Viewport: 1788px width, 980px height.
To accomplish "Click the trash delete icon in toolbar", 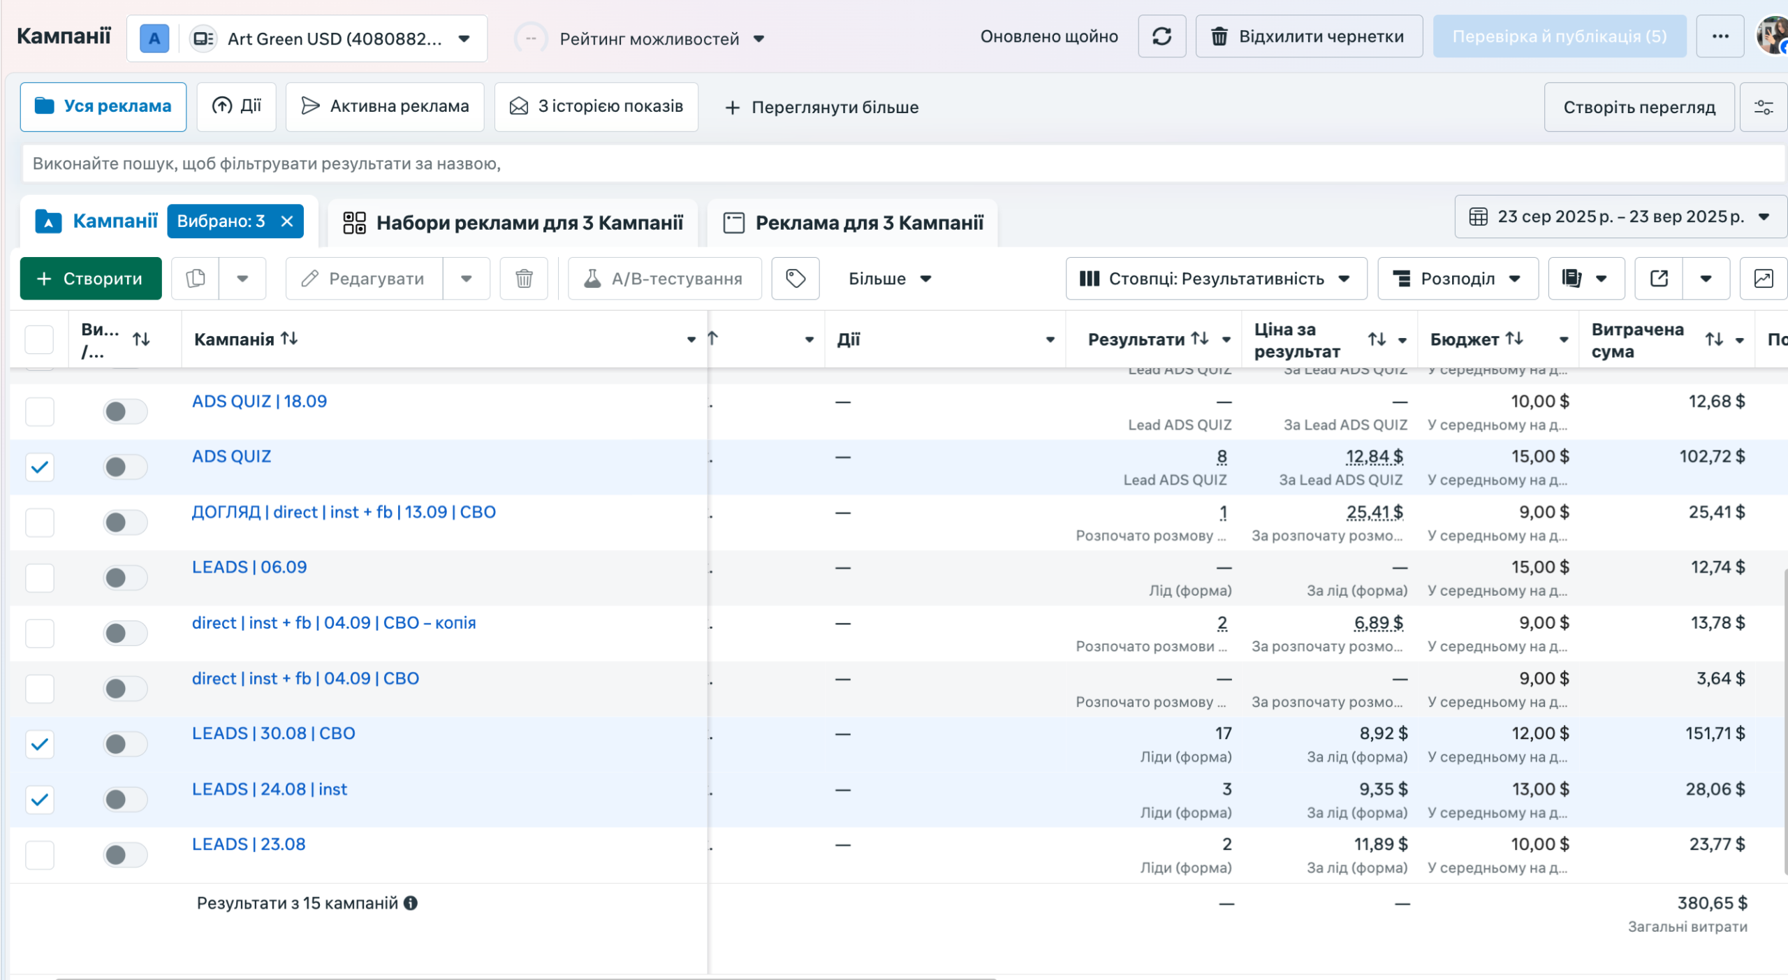I will [x=524, y=279].
